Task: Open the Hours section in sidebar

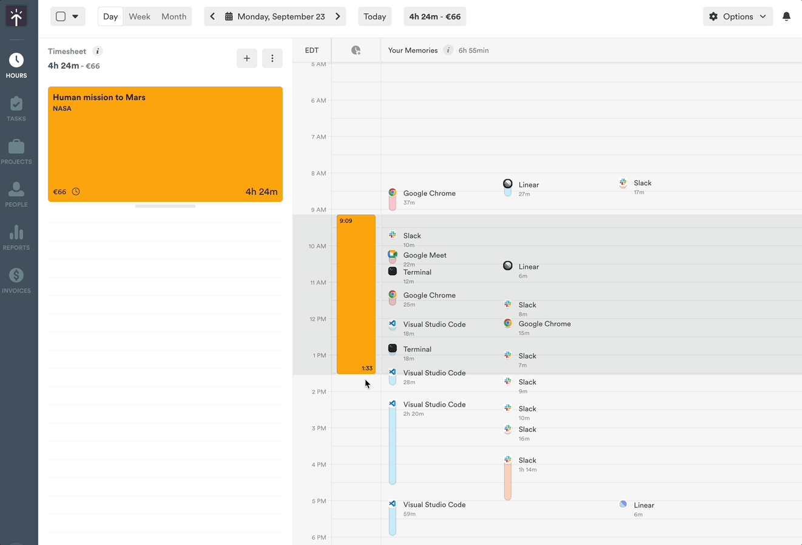Action: [x=16, y=66]
